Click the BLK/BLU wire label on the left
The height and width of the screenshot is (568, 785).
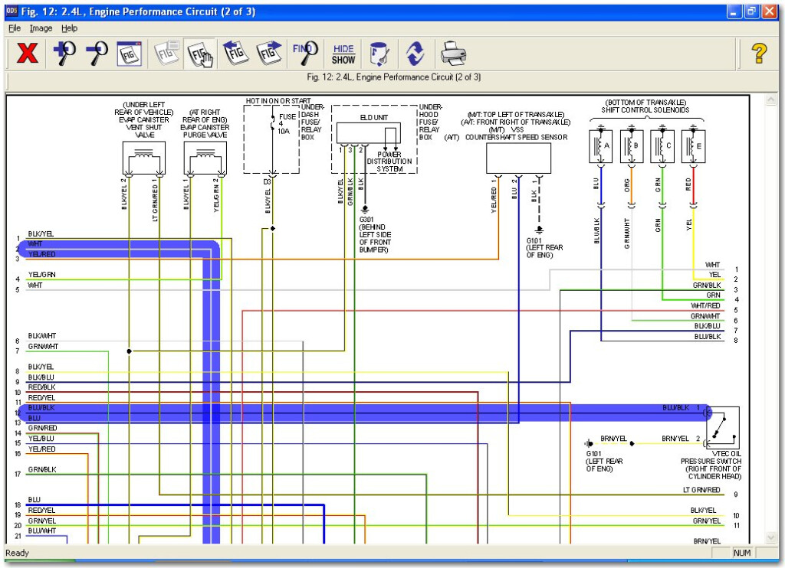click(x=41, y=377)
